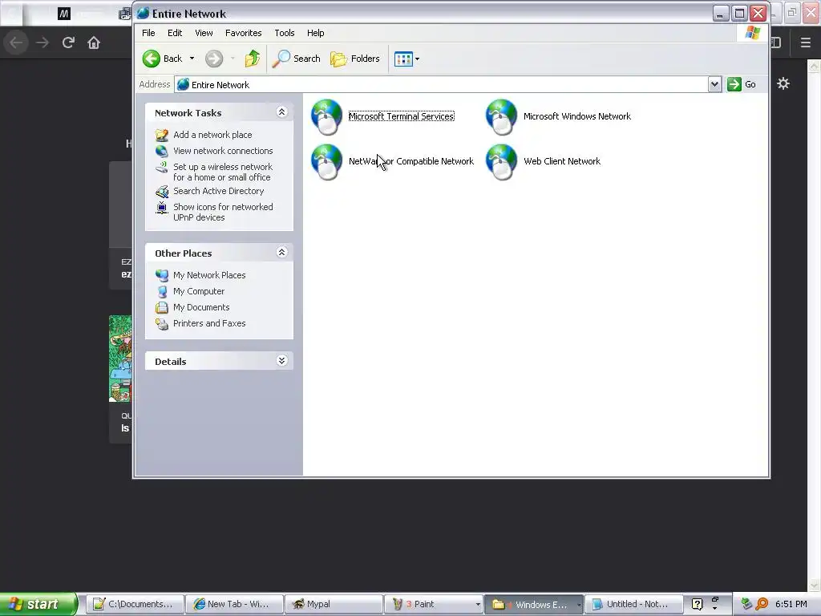
Task: Click home icon in background browser
Action: tap(94, 43)
